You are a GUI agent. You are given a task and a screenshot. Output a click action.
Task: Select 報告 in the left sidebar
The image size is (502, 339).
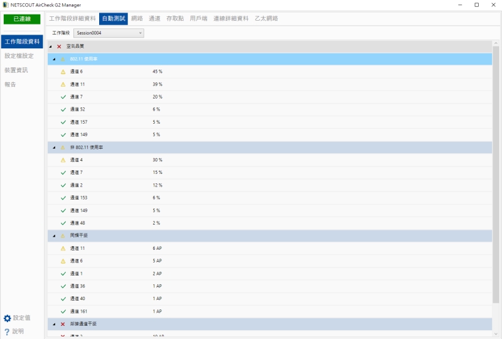(x=10, y=84)
